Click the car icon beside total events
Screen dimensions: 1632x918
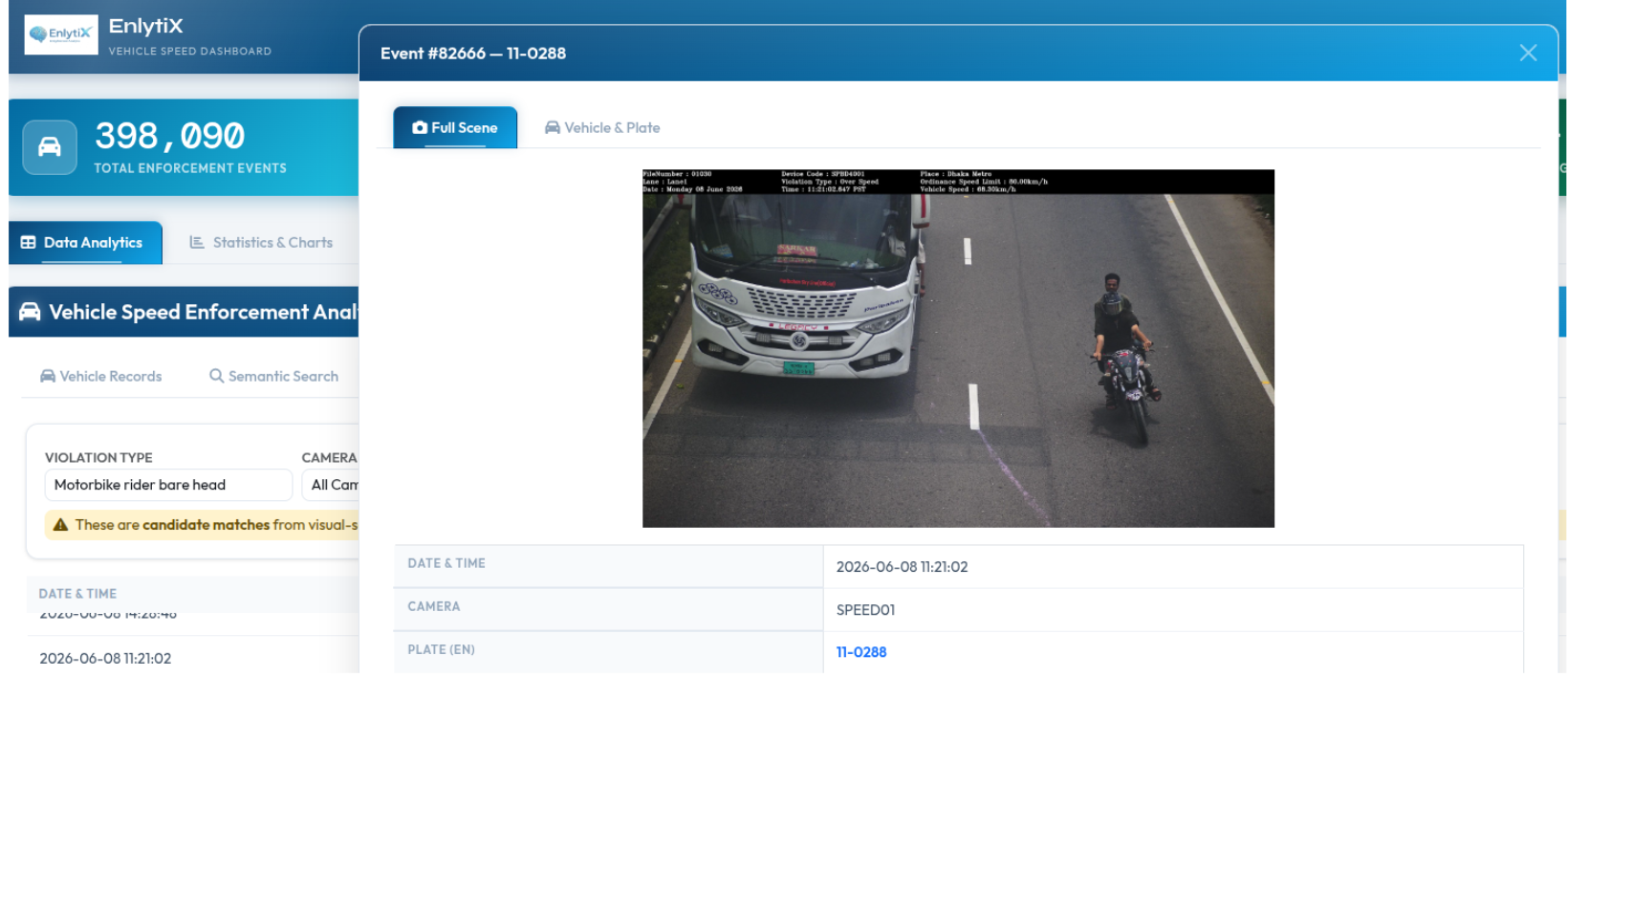tap(50, 147)
